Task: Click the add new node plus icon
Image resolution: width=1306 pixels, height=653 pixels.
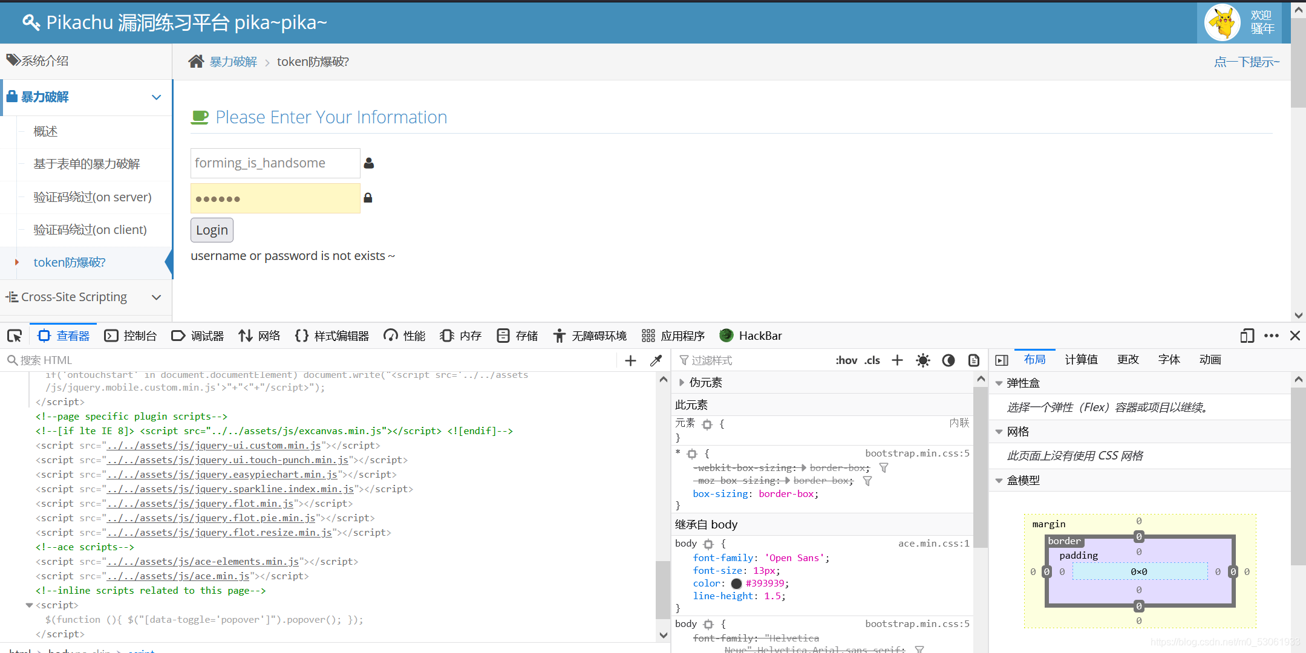Action: click(630, 360)
